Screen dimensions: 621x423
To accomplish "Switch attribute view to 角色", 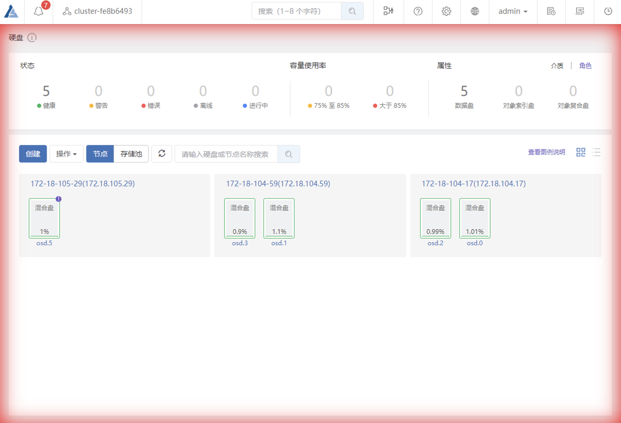I will click(x=585, y=66).
